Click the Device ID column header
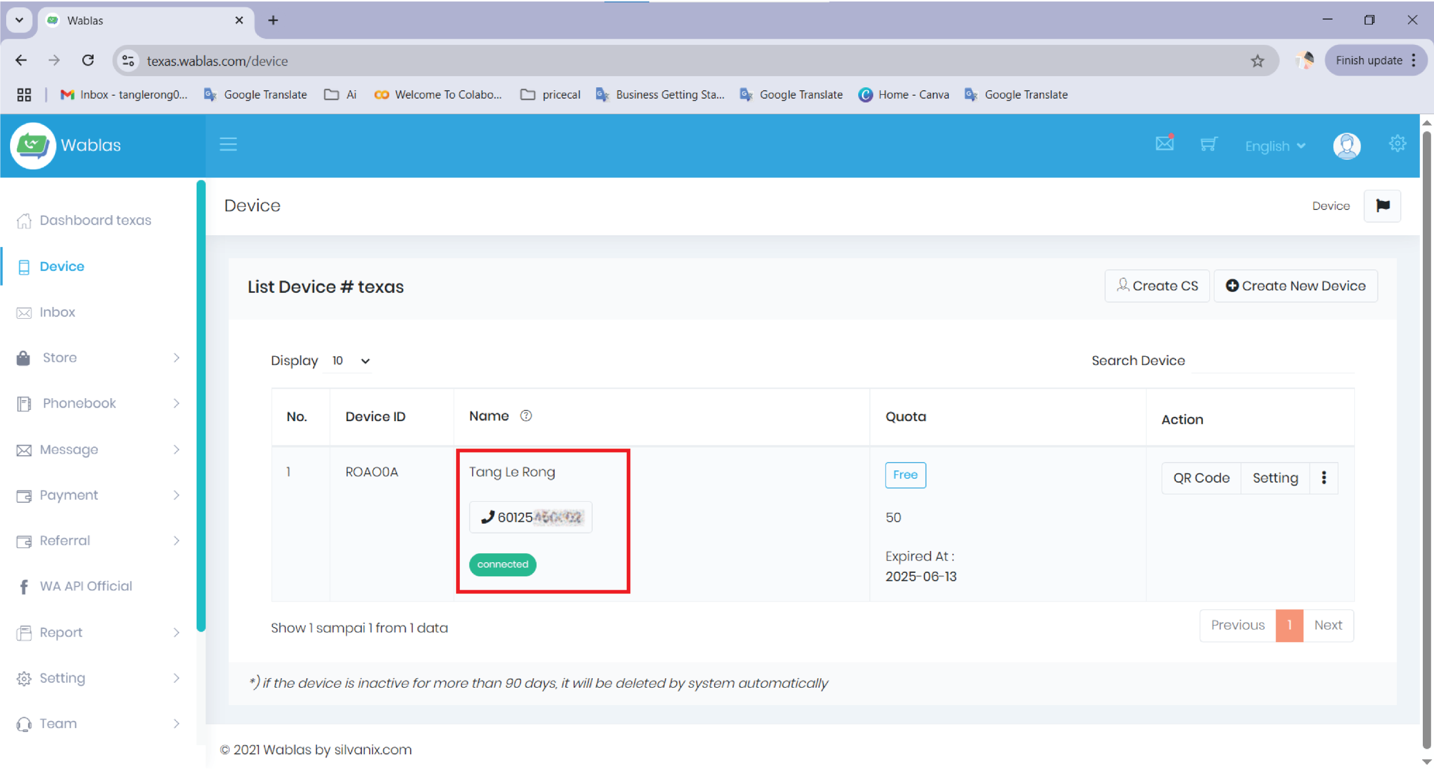Image resolution: width=1434 pixels, height=770 pixels. point(375,416)
